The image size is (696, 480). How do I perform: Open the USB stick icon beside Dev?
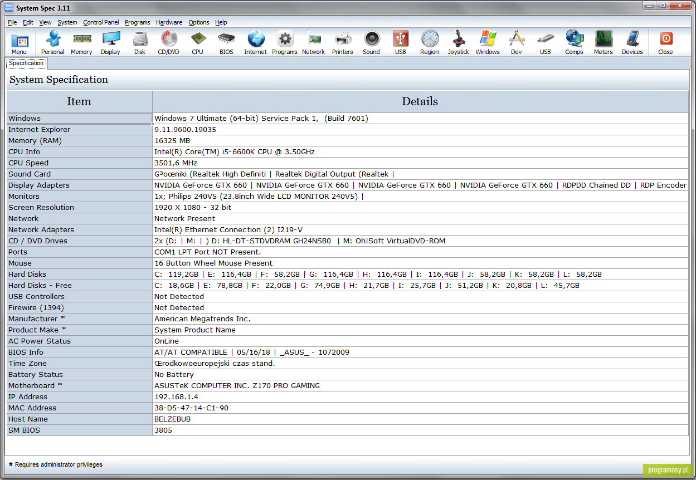click(545, 43)
